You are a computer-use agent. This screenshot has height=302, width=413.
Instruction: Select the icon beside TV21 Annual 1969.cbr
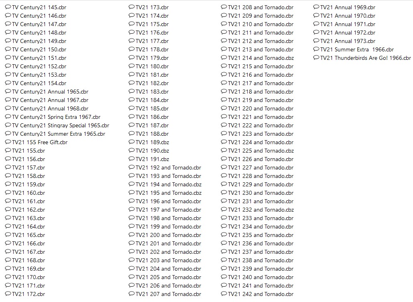(x=316, y=7)
